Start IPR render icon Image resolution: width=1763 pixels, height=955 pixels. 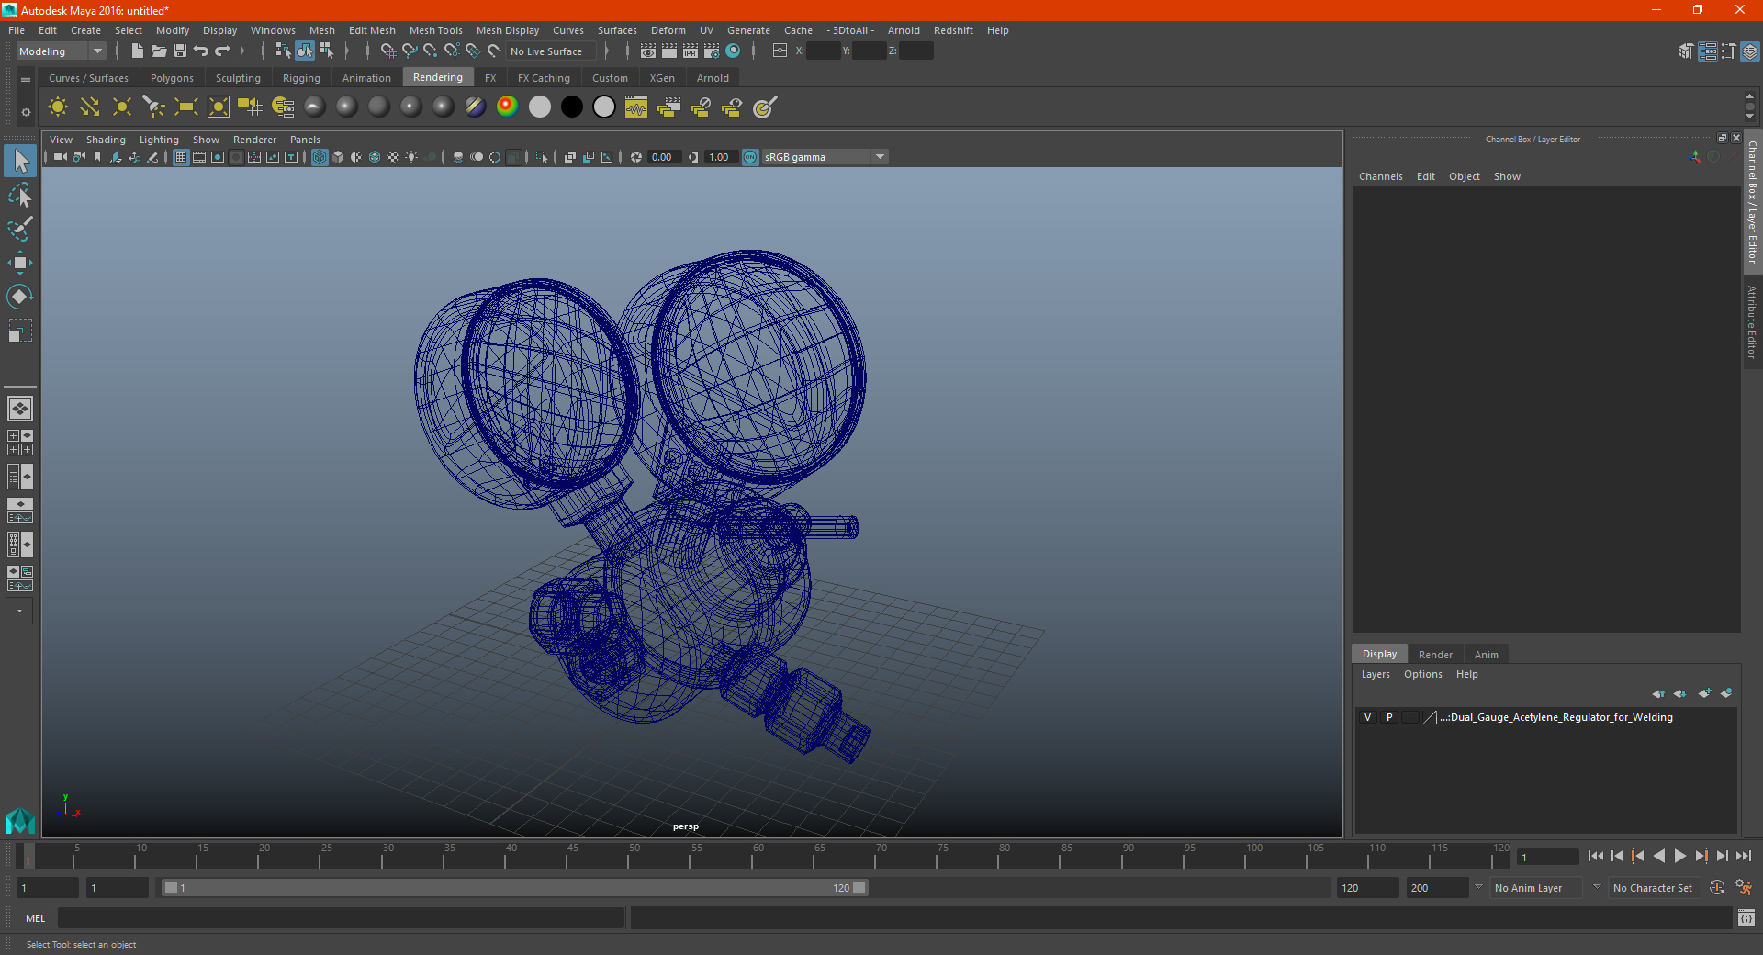click(691, 51)
